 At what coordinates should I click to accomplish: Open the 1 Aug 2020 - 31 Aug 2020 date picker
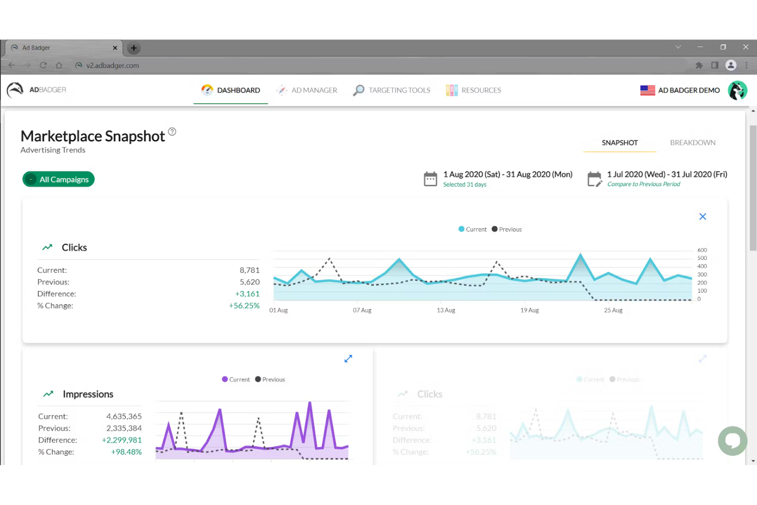coord(507,174)
